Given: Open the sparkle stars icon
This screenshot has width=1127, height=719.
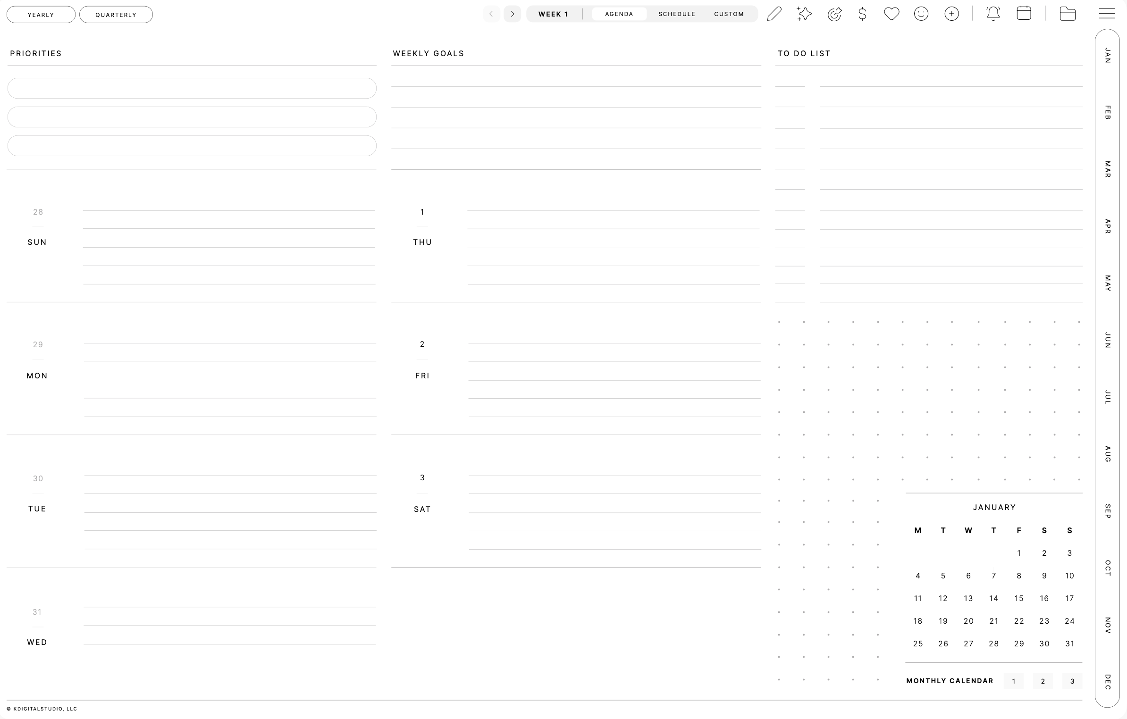Looking at the screenshot, I should click(804, 14).
